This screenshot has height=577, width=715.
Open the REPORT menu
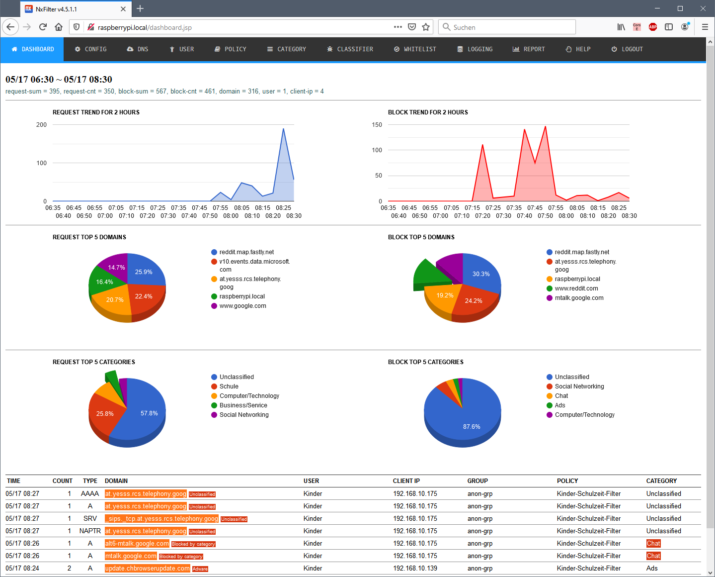pyautogui.click(x=529, y=49)
